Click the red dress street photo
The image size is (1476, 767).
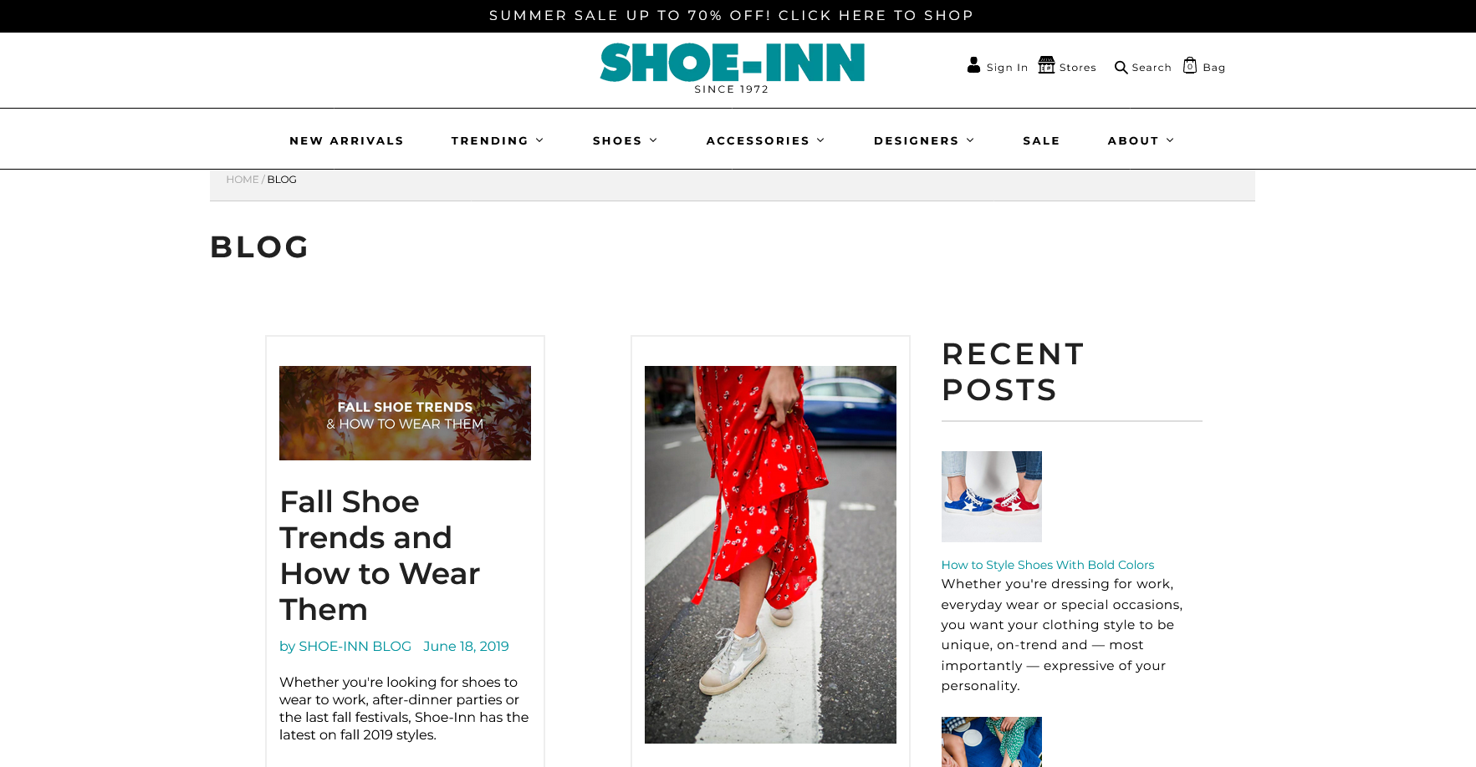[x=770, y=555]
